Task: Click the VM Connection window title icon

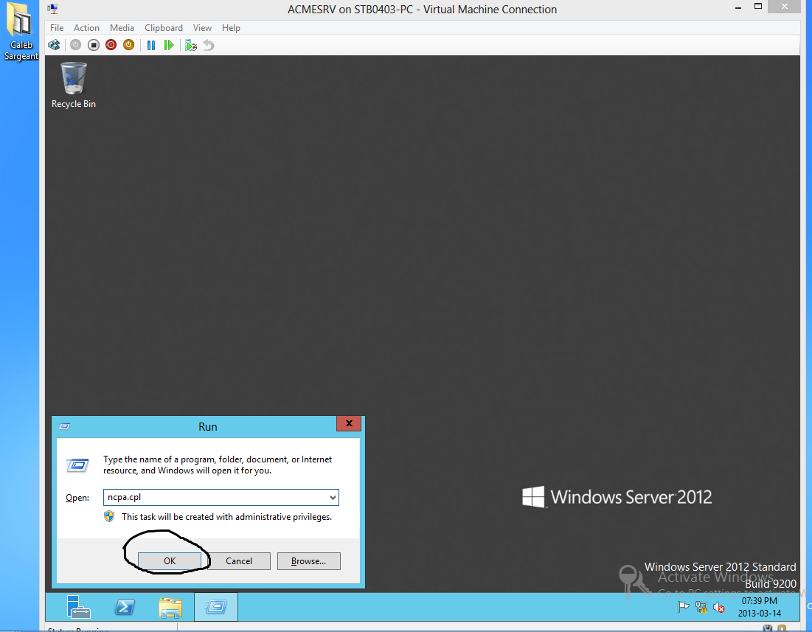Action: [53, 9]
